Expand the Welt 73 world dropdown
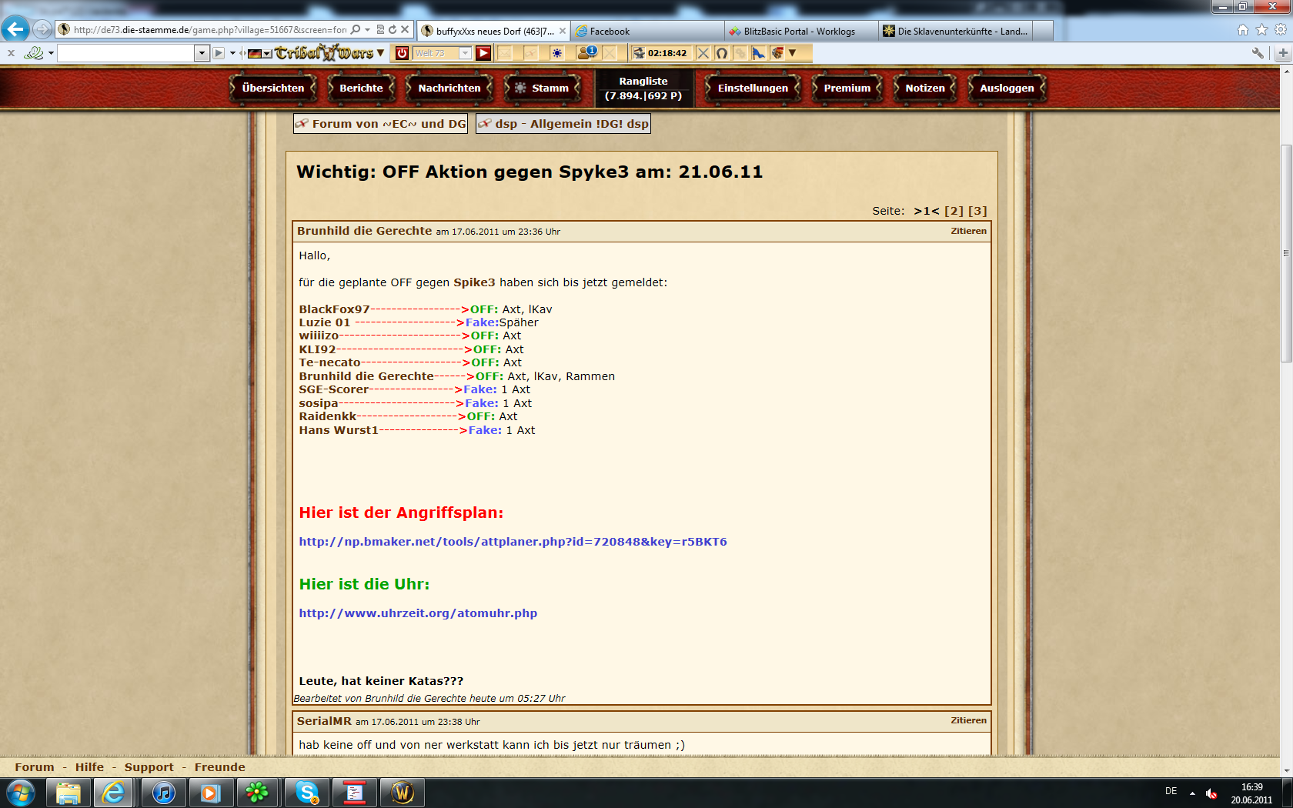This screenshot has width=1293, height=808. 465,53
